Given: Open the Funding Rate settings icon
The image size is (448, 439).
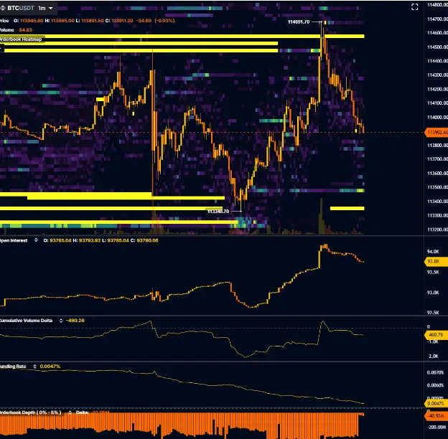Looking at the screenshot, I should pos(35,367).
